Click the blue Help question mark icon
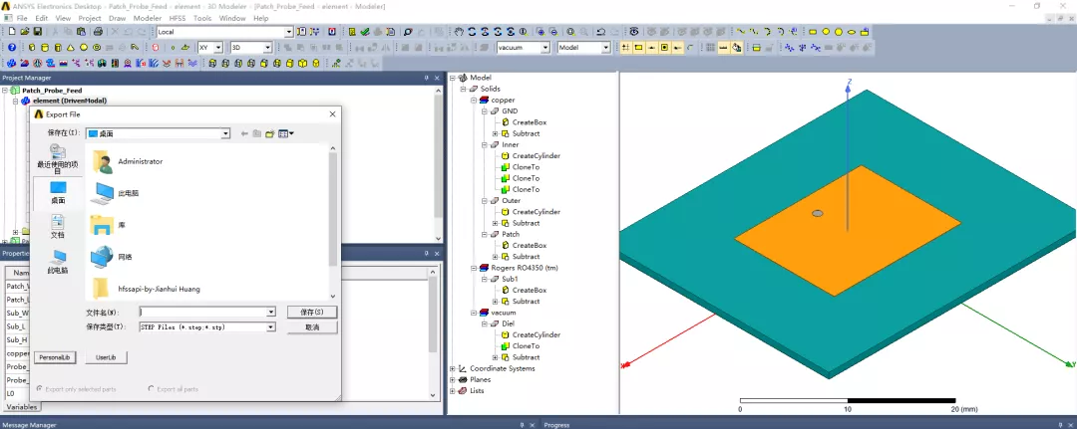Viewport: 1077px width, 429px height. click(12, 48)
